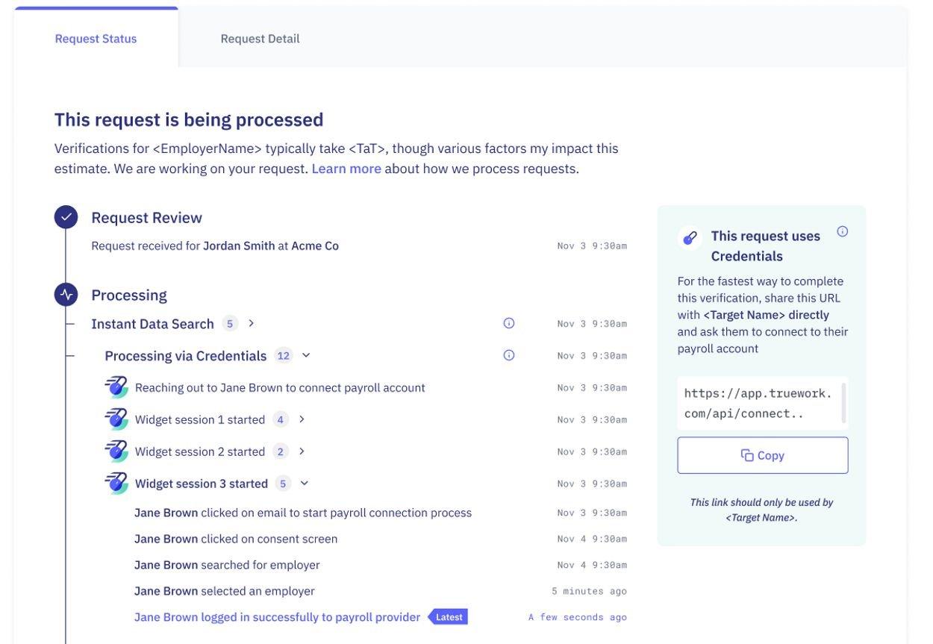The image size is (933, 644).
Task: Open info icon for Processing via Credentials row
Action: pos(509,355)
